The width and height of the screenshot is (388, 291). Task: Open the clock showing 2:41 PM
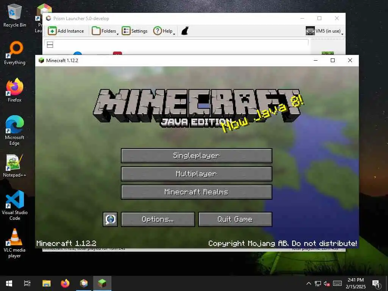(355, 283)
